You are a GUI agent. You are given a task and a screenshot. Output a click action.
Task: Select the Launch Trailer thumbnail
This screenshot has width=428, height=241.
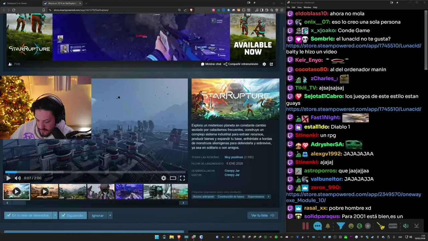point(16,191)
